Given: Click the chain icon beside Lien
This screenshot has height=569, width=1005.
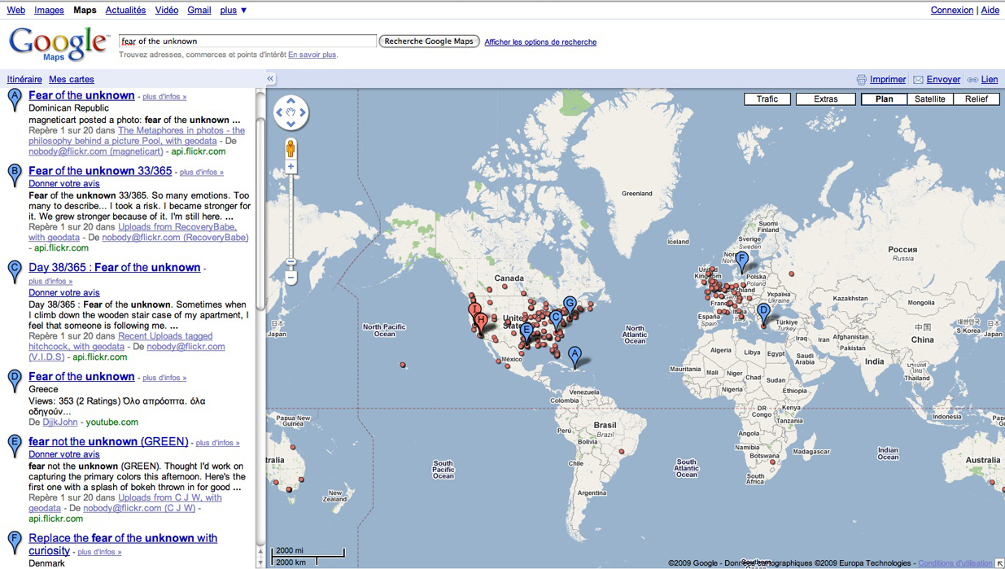Looking at the screenshot, I should click(x=972, y=80).
